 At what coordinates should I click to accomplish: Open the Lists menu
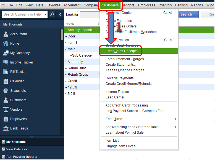click(40, 5)
